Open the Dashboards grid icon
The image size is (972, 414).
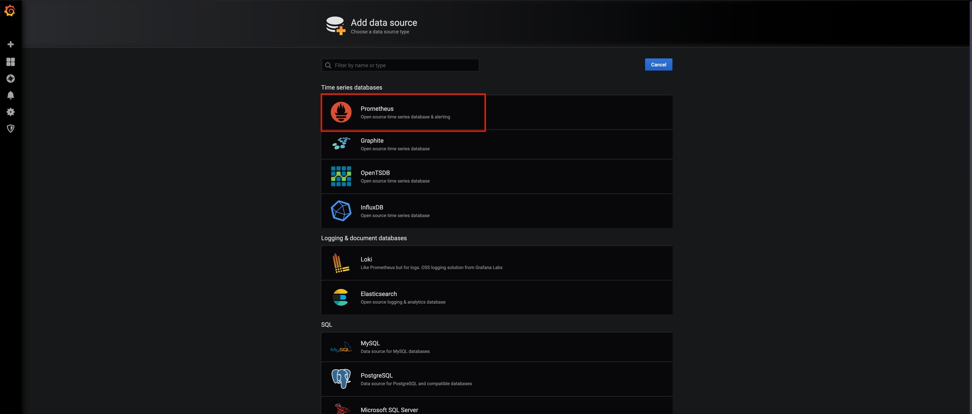point(11,62)
